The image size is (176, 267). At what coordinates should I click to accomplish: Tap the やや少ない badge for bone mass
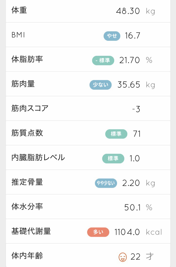[x=106, y=183]
